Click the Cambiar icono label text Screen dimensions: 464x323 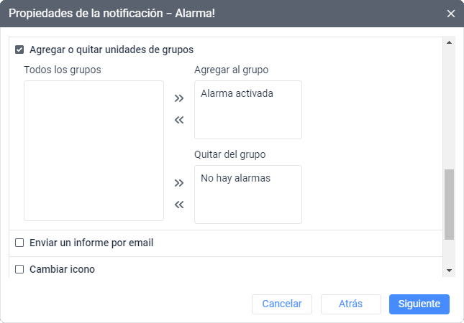coord(62,269)
